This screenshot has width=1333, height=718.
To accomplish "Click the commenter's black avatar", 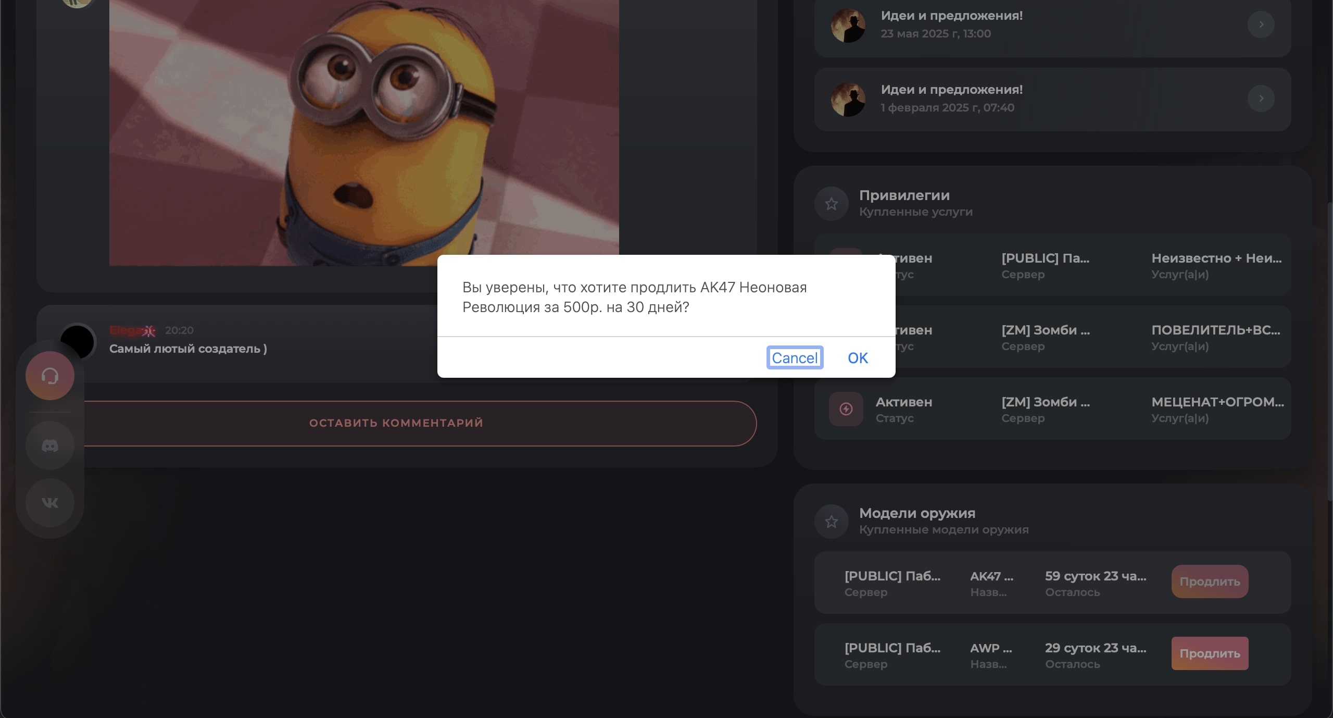I will coord(77,342).
